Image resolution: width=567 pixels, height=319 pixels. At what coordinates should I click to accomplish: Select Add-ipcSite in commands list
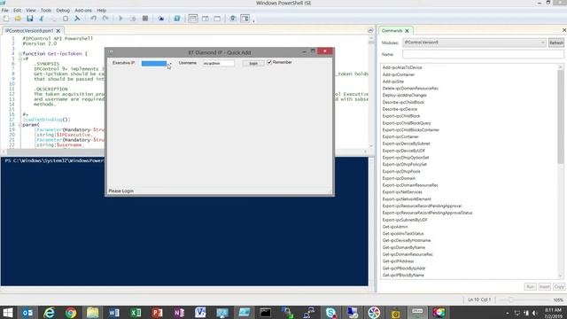click(393, 82)
